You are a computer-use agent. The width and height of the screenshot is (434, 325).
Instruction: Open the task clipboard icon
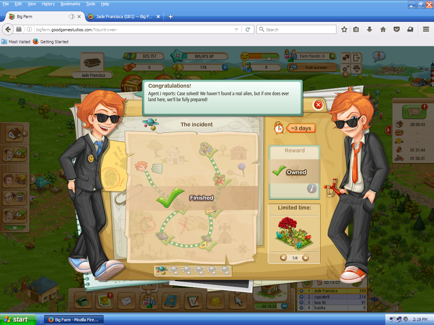pos(193,301)
